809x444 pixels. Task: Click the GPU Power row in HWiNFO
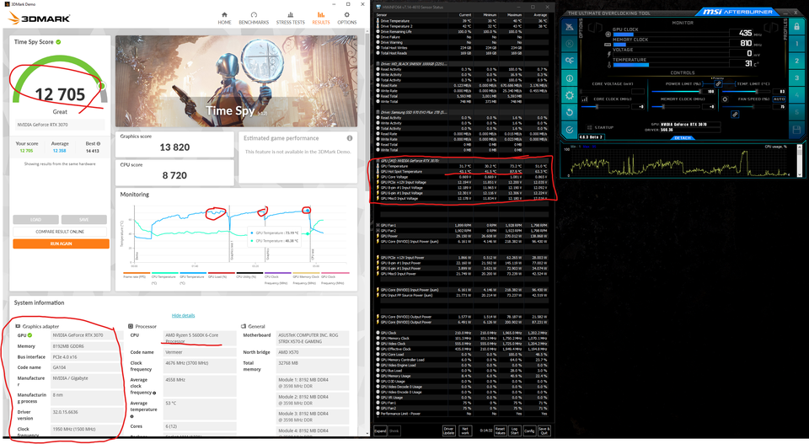[463, 236]
